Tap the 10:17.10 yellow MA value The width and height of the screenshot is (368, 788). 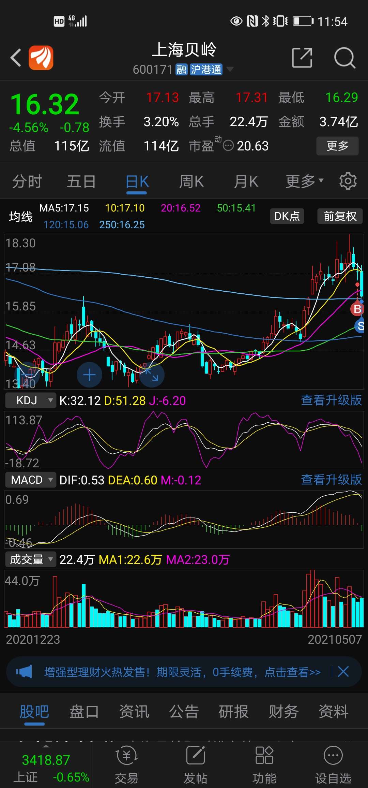pos(125,208)
